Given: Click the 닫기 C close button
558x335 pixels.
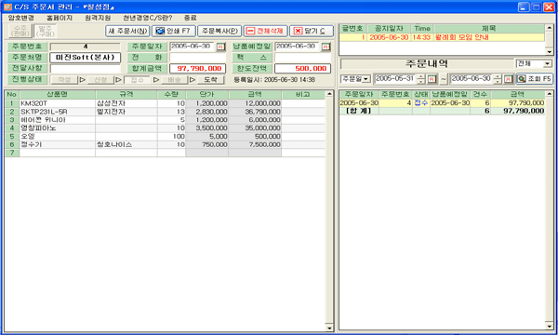Looking at the screenshot, I should click(x=312, y=31).
